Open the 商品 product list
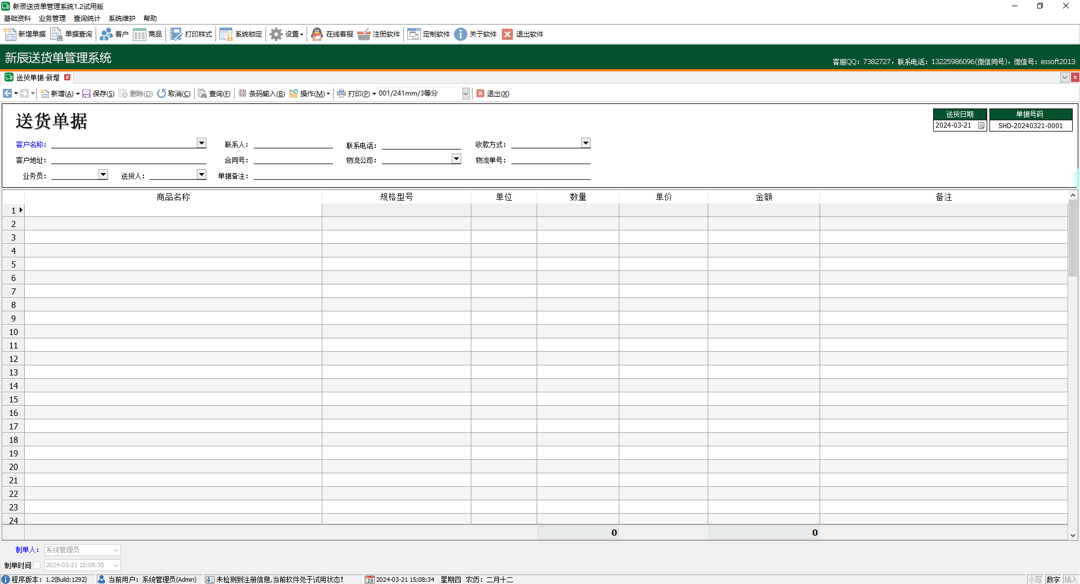This screenshot has width=1080, height=584. tap(148, 34)
